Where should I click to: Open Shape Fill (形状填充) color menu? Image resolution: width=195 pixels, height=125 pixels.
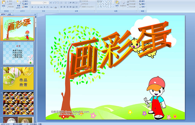[x=132, y=1]
